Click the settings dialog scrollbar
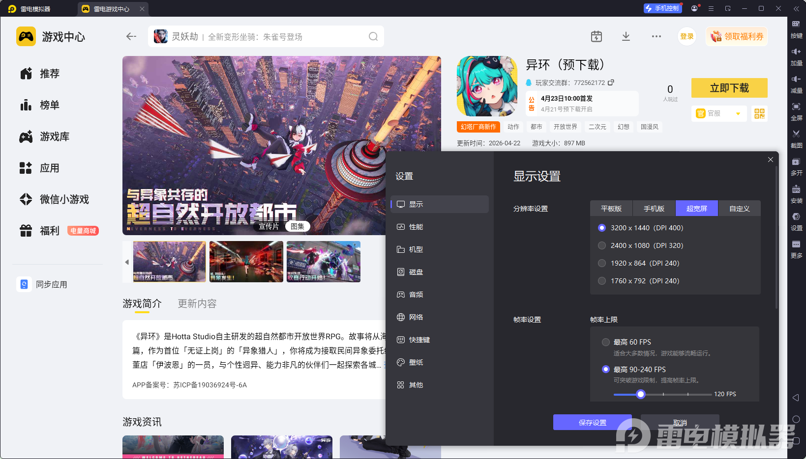806x459 pixels. [776, 238]
